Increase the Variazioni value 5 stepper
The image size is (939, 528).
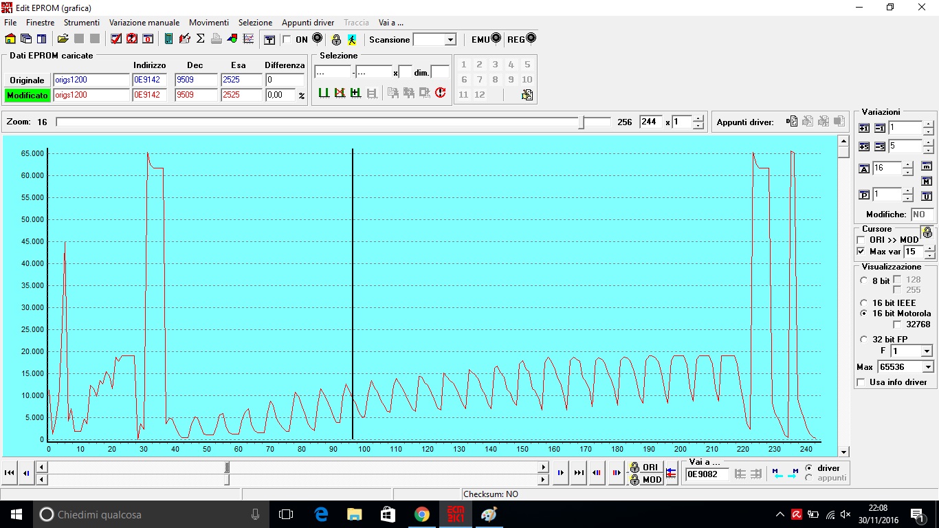pos(928,143)
